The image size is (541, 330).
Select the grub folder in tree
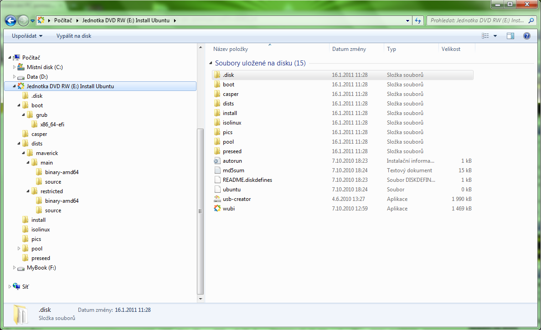[x=41, y=115]
